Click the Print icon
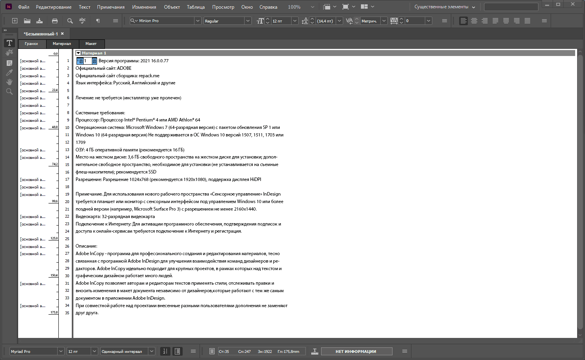585x360 pixels. coord(55,21)
